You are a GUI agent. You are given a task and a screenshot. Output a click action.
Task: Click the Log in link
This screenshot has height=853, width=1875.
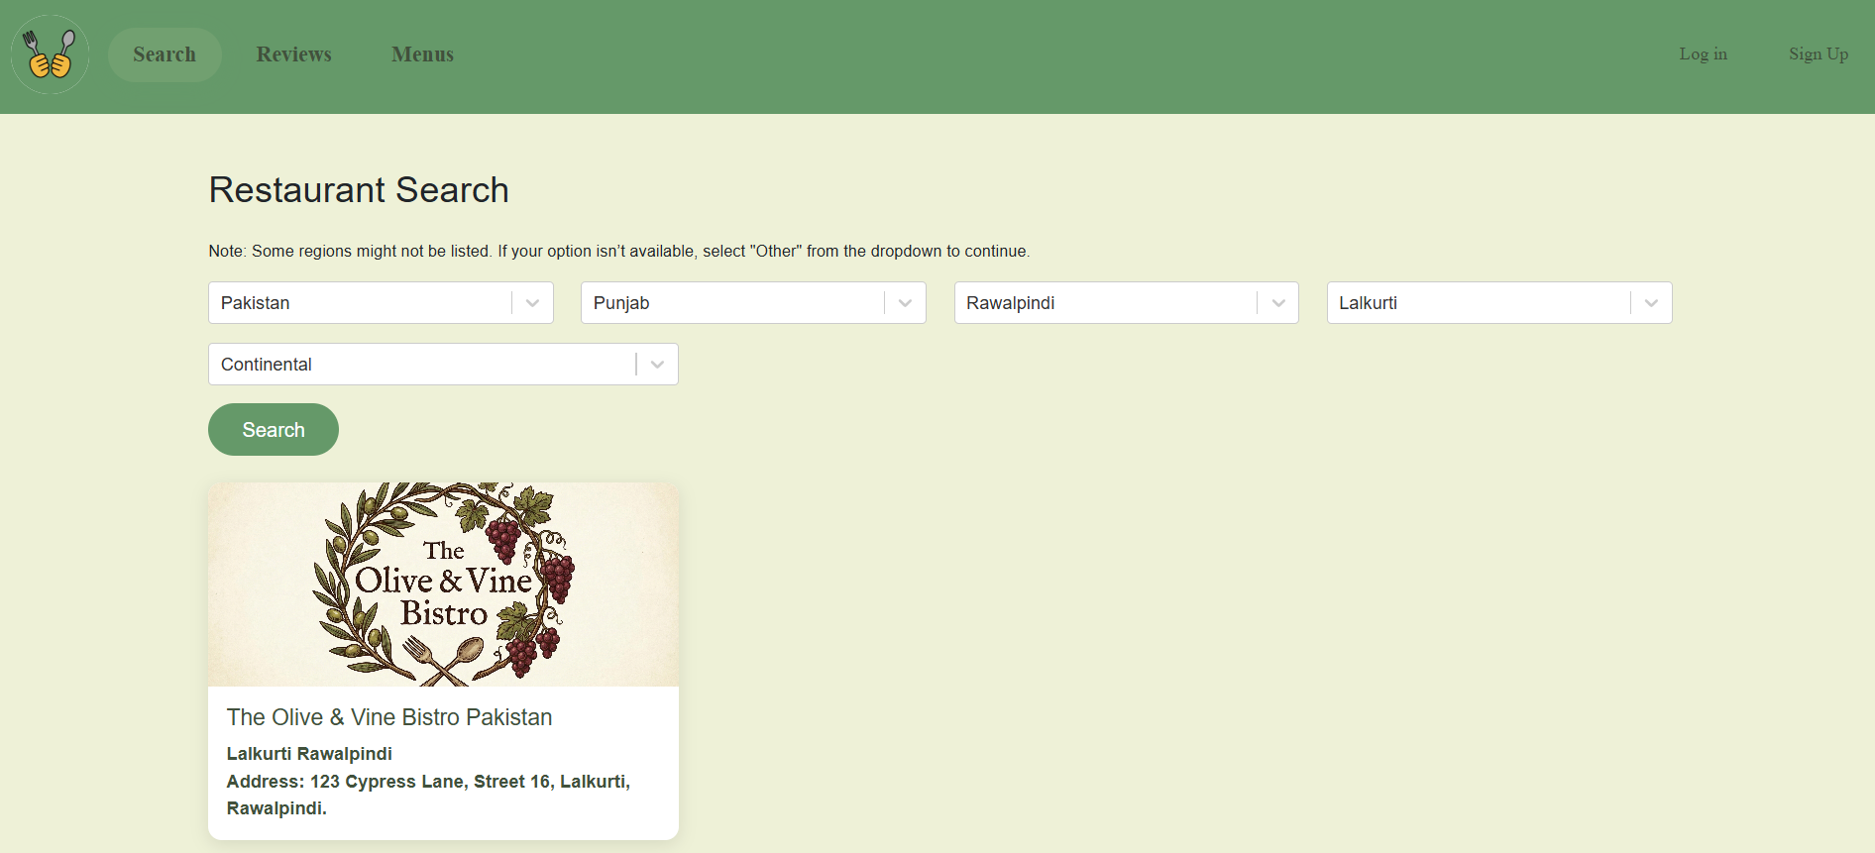coord(1703,54)
